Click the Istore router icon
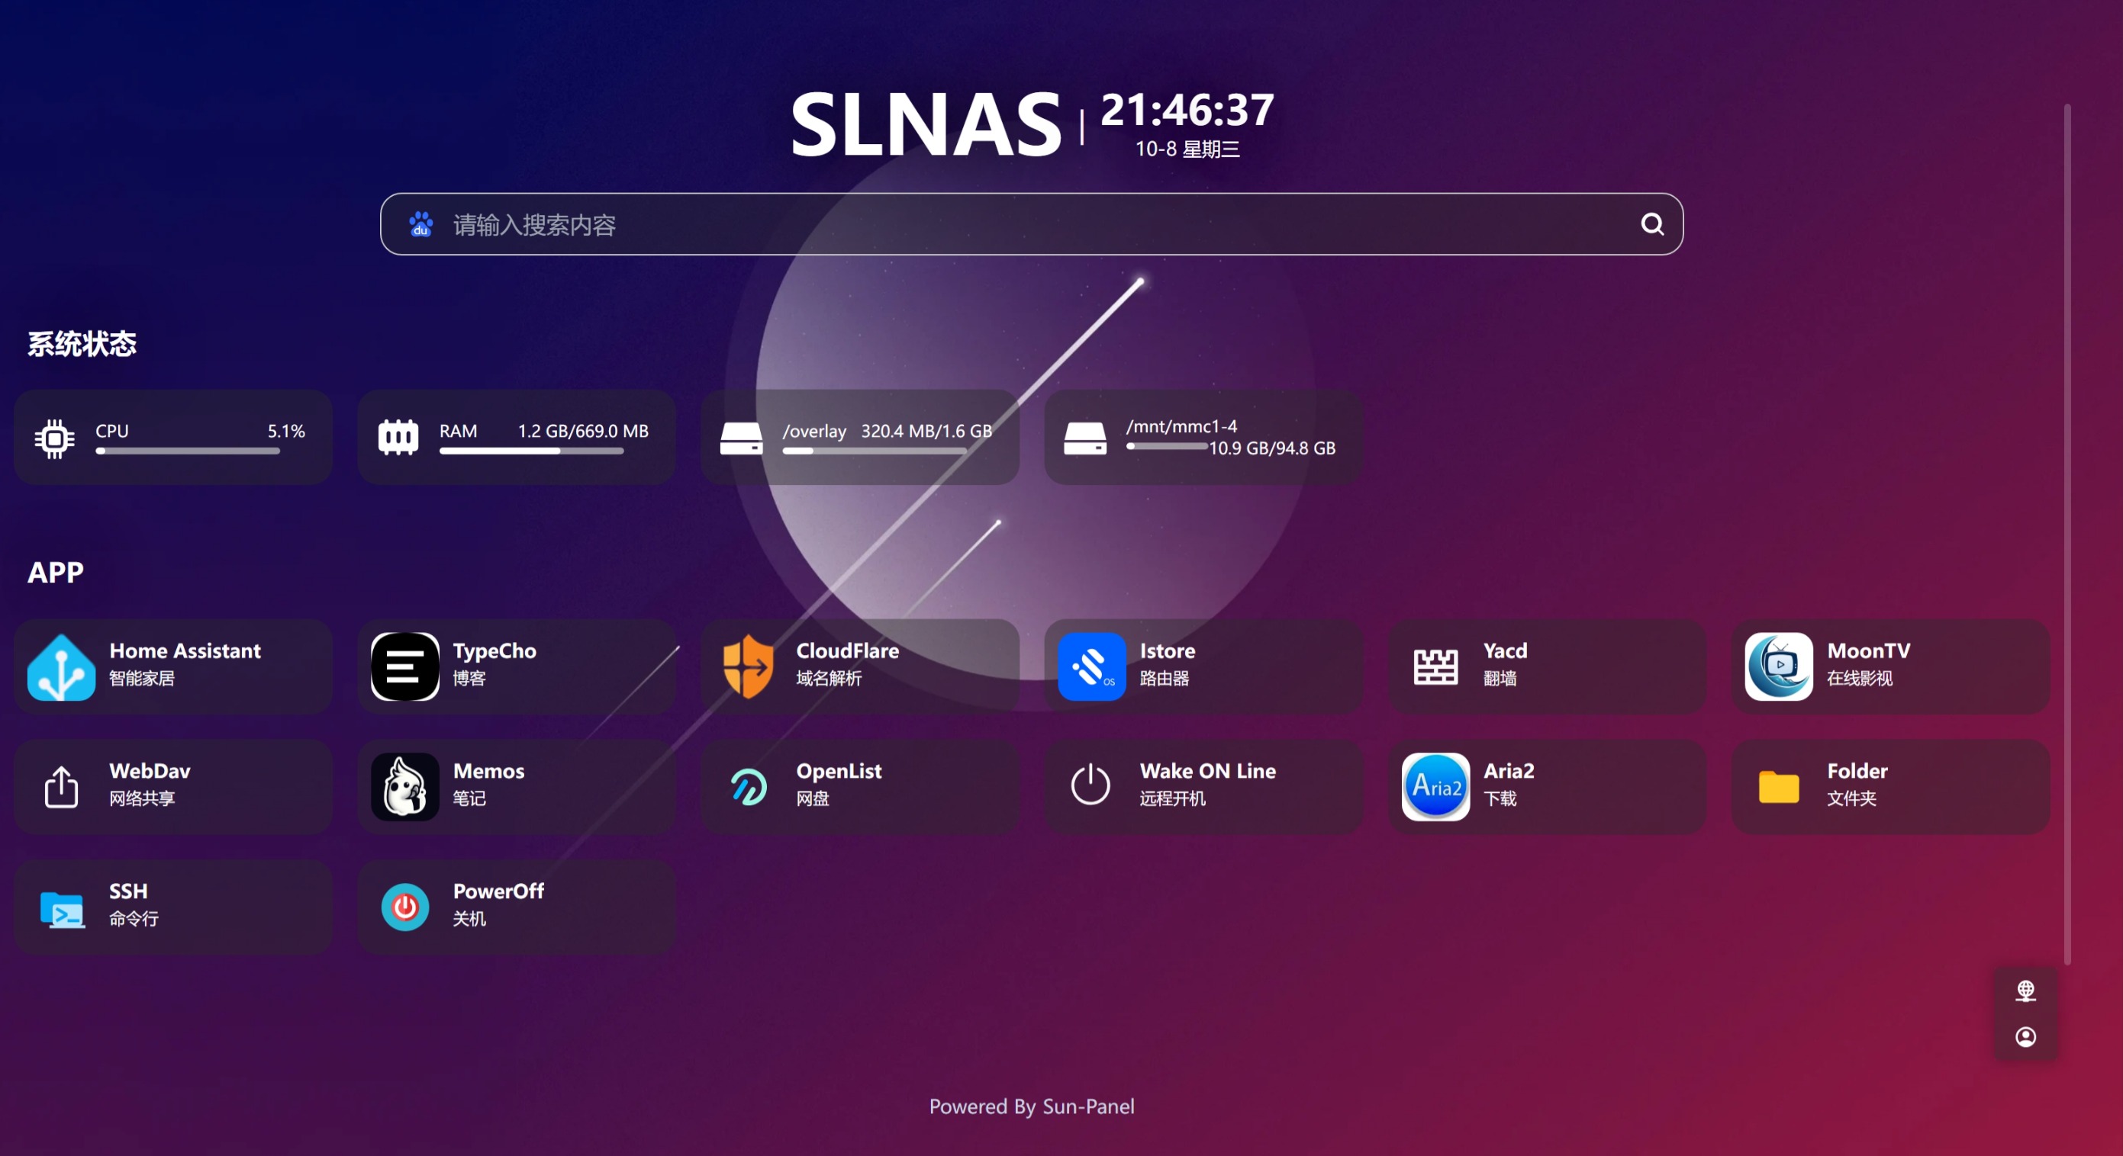2123x1156 pixels. (1091, 666)
